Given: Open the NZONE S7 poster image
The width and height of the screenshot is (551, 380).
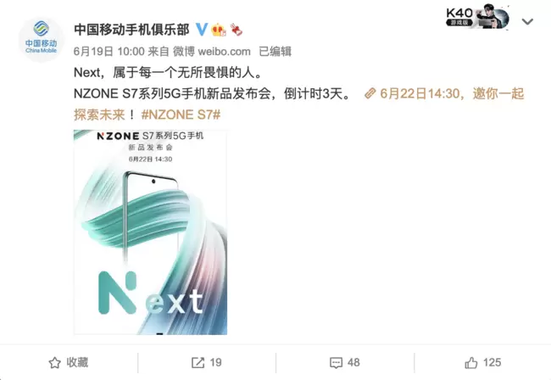Looking at the screenshot, I should (x=150, y=232).
